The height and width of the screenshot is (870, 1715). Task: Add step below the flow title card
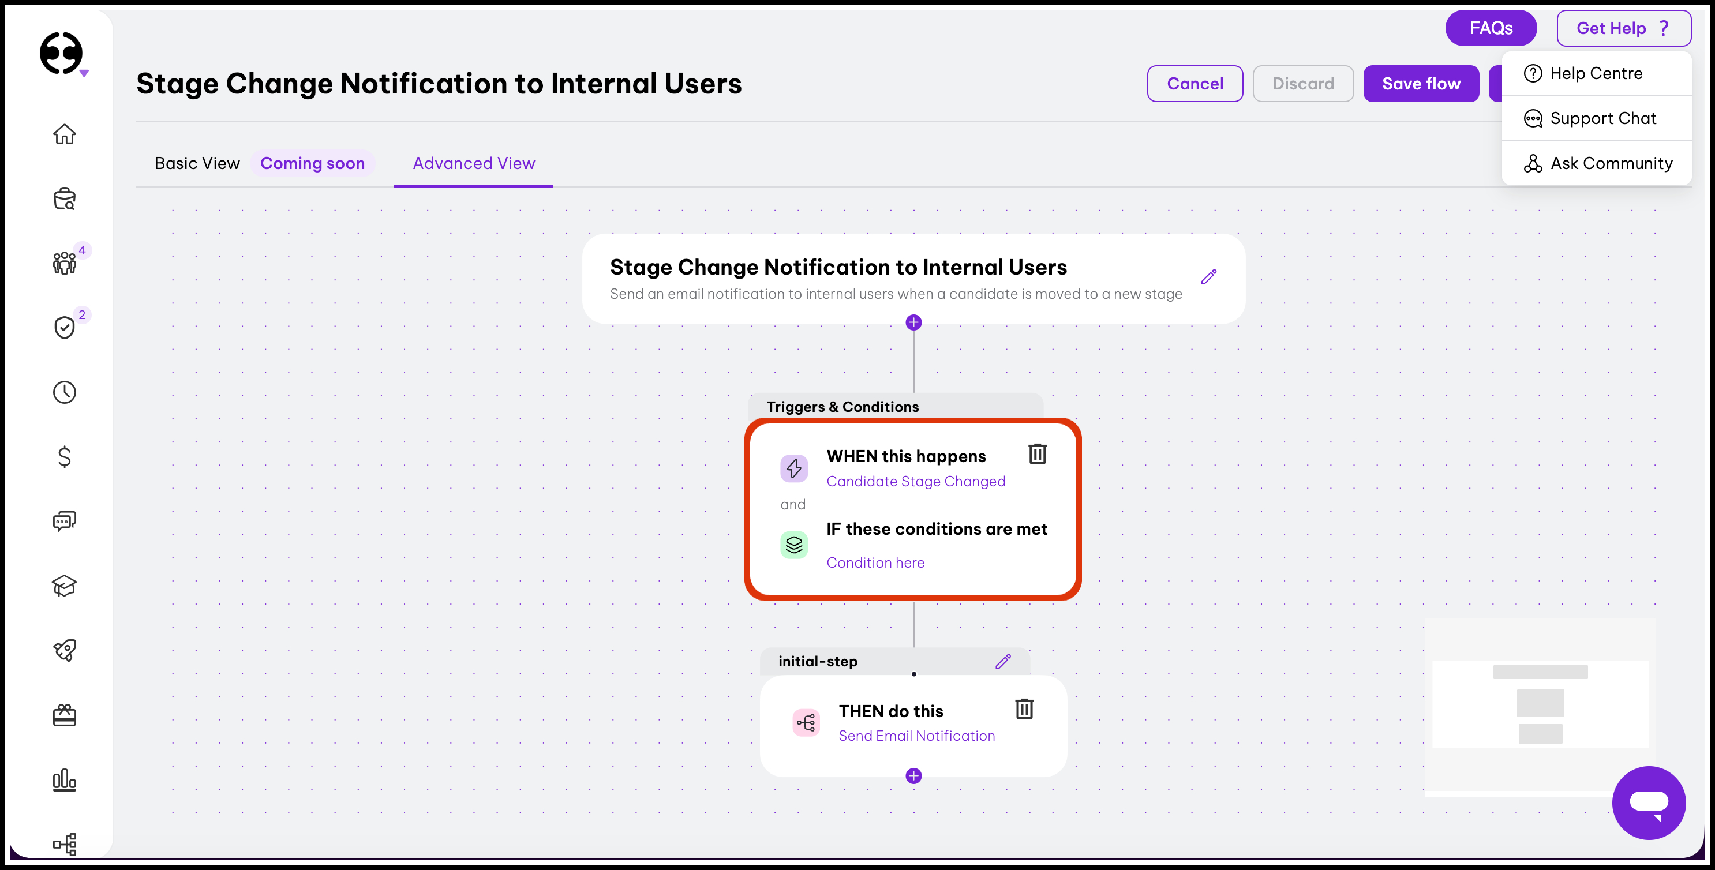(913, 323)
